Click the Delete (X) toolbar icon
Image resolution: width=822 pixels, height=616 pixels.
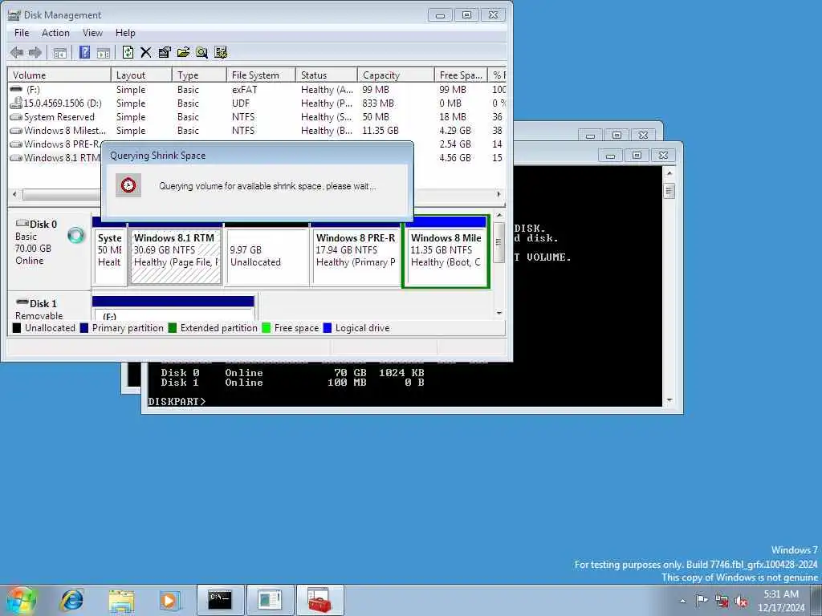tap(146, 52)
